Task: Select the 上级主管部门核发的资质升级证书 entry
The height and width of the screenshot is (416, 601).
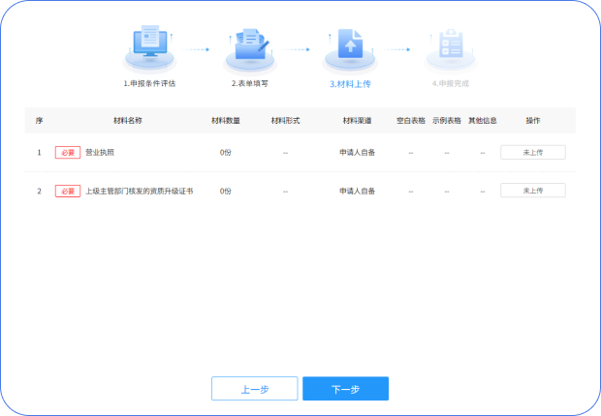Action: (140, 191)
